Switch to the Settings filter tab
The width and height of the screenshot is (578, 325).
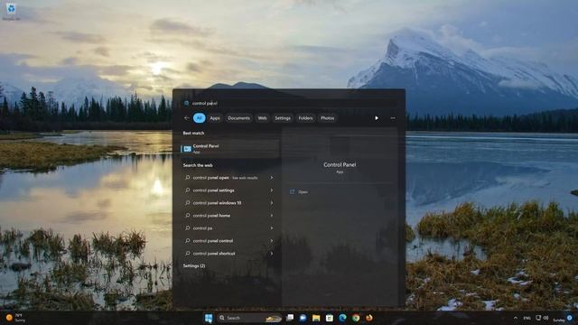click(x=283, y=118)
